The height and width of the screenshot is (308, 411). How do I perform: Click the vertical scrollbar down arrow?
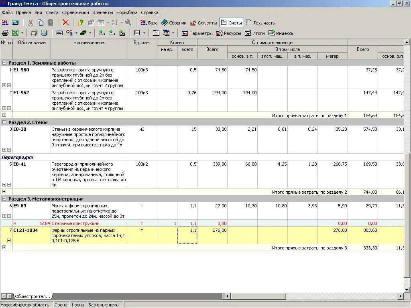[x=407, y=290]
